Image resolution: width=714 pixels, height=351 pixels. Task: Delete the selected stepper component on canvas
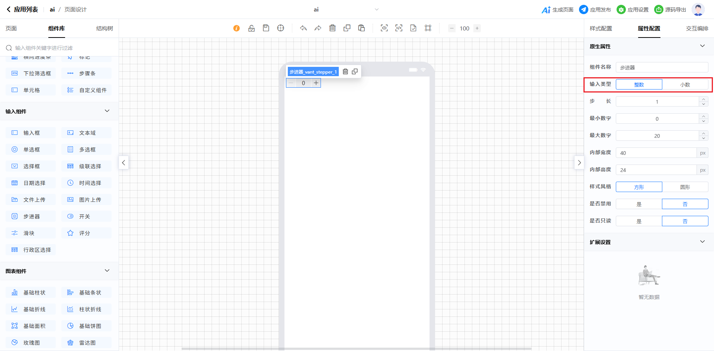(345, 72)
